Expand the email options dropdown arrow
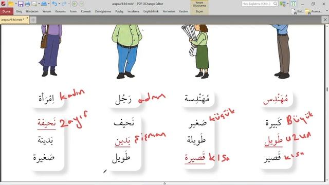The width and height of the screenshot is (329, 185). tap(39, 4)
